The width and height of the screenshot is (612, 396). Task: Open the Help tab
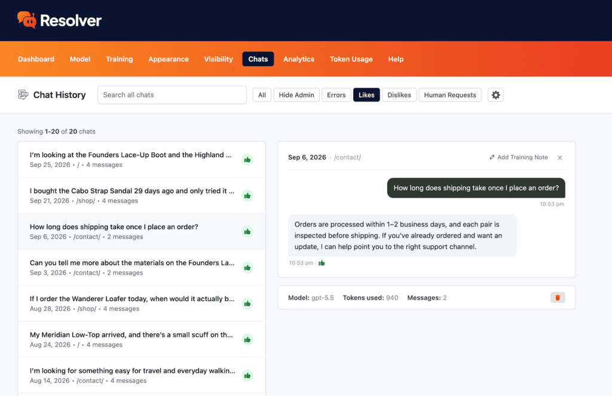tap(396, 59)
